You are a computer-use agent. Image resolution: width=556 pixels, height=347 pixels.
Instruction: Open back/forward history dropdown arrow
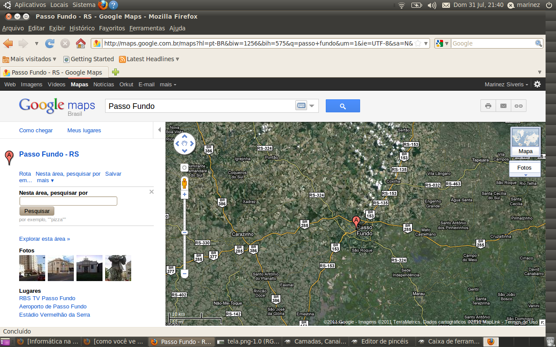(36, 43)
